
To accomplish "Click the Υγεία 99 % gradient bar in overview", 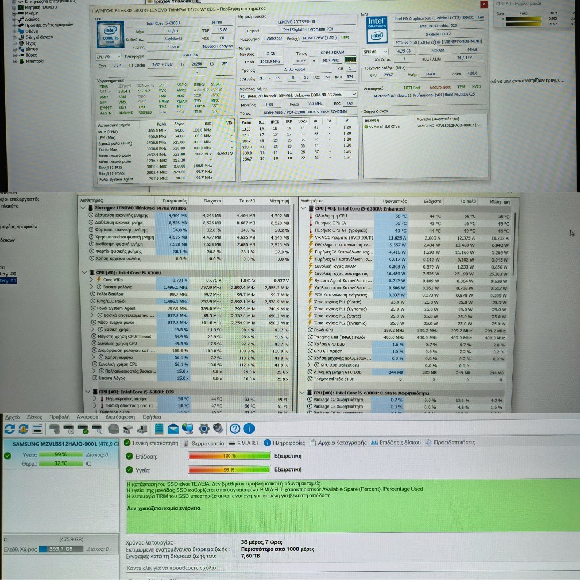I will point(229,470).
